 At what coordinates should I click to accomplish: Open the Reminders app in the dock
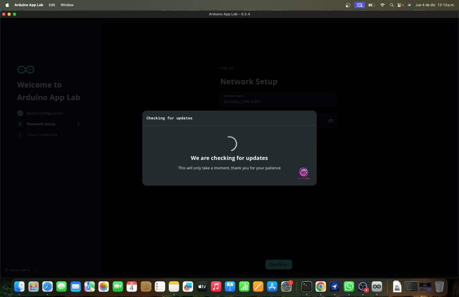(160, 286)
